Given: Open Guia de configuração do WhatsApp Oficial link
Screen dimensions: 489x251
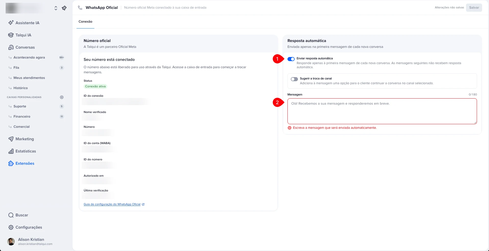Looking at the screenshot, I should (x=112, y=204).
